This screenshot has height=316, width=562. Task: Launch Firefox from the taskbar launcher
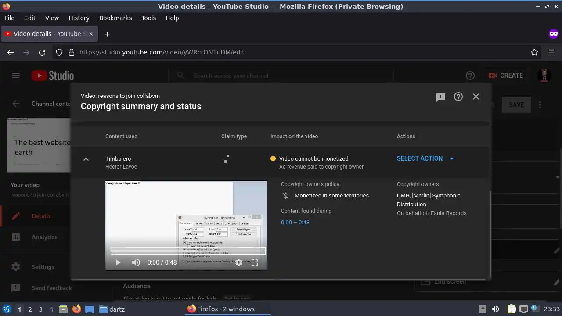[x=76, y=309]
